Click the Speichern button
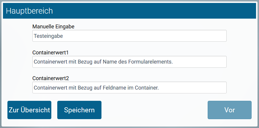Viewport: 259px width, 128px height. tap(79, 110)
